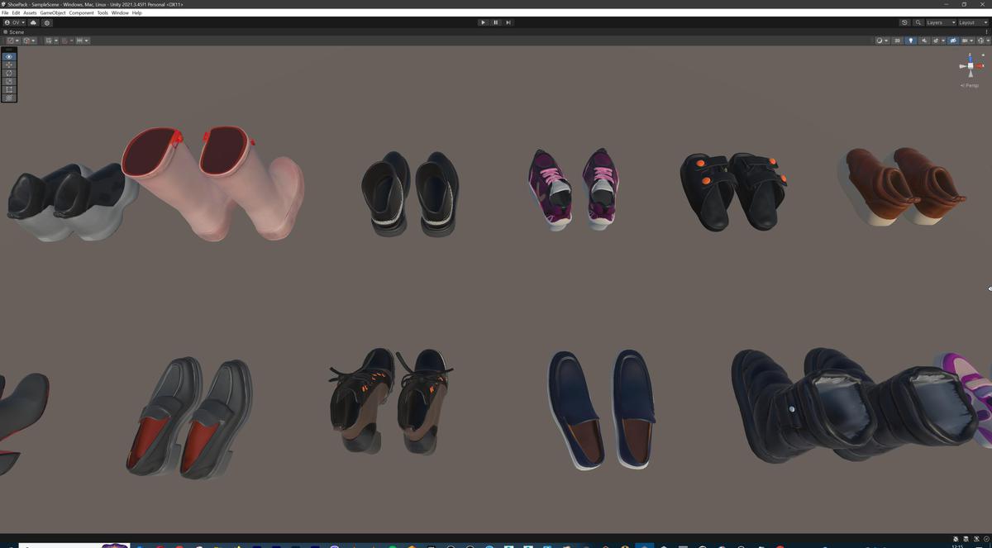This screenshot has width=992, height=548.
Task: Open the GameObject menu
Action: (x=51, y=12)
